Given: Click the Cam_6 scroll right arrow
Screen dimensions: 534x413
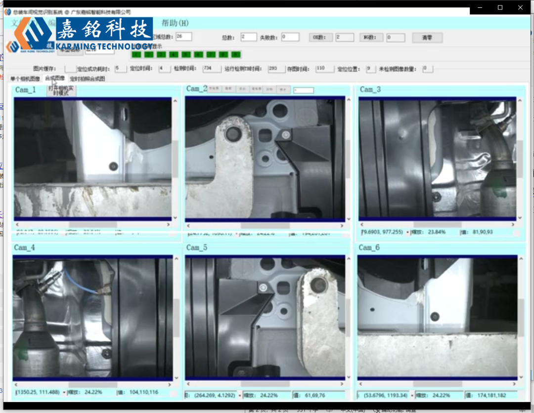Looking at the screenshot, I should point(514,384).
